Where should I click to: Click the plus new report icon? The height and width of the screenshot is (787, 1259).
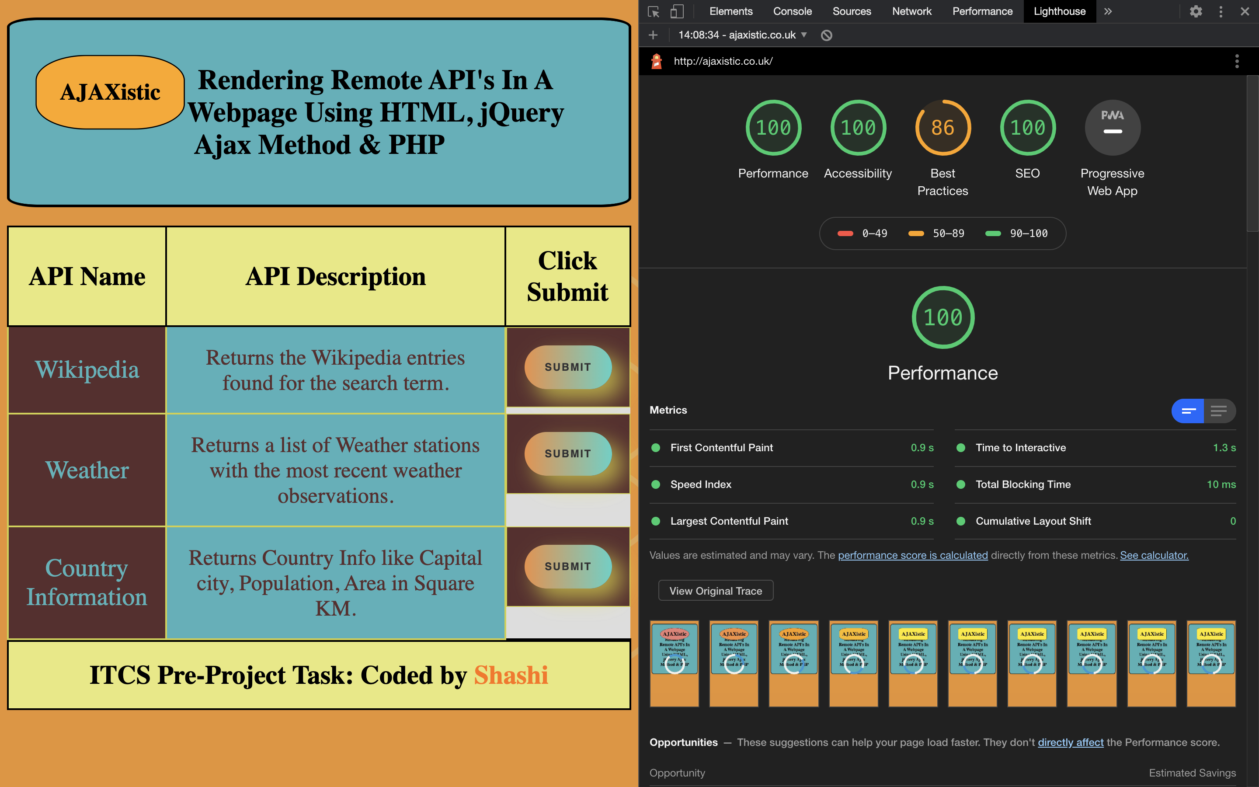pyautogui.click(x=653, y=35)
